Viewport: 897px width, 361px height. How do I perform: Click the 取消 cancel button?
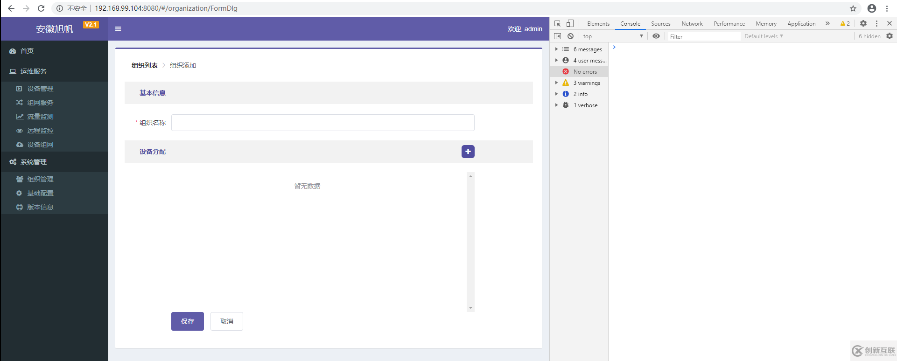(227, 321)
